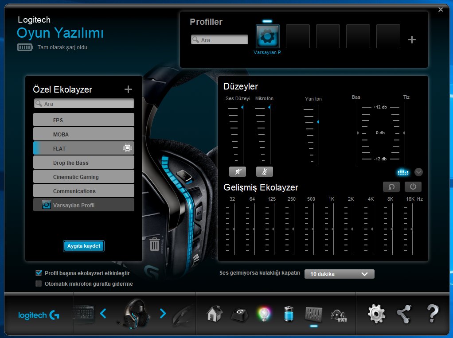The image size is (453, 338).
Task: Select Varsayılan Profil in equalizer list
Action: coord(84,205)
